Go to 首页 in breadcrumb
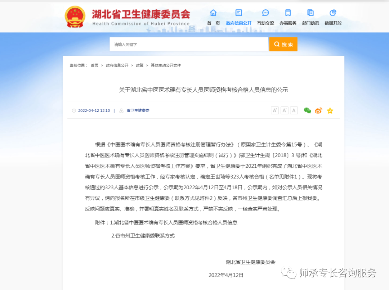Screen dimensions: 389x290 click(x=94, y=65)
